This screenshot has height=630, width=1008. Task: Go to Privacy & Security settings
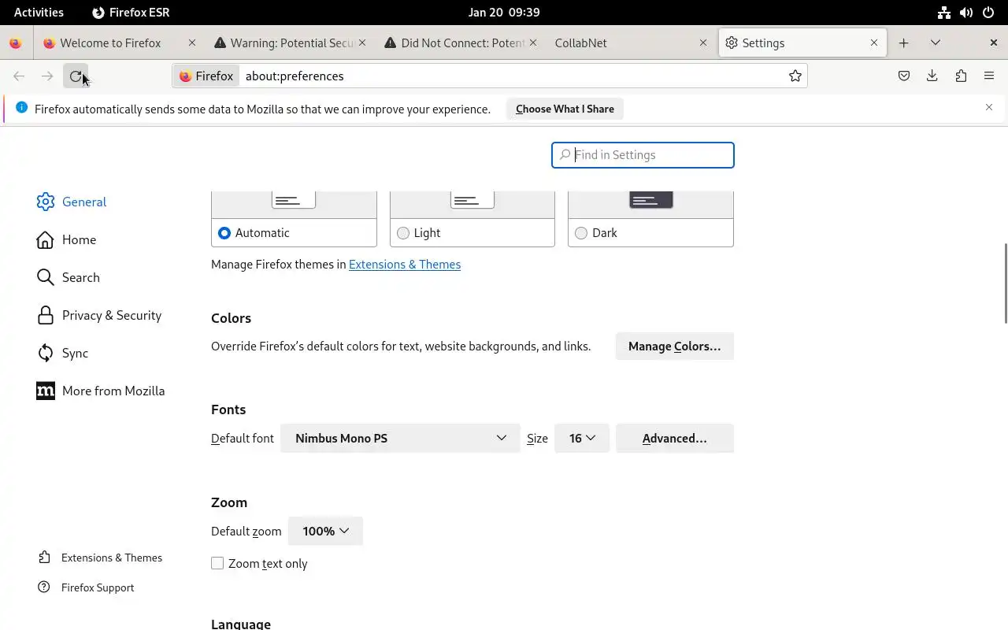(111, 316)
